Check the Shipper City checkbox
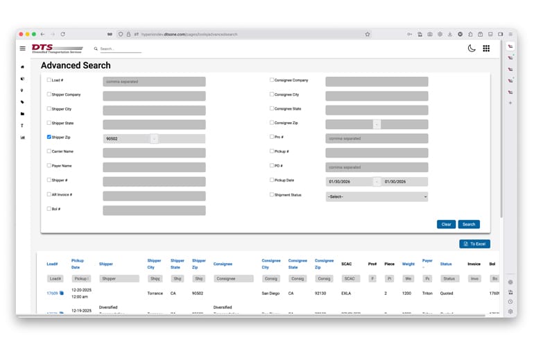Viewport: 534px width, 356px height. pyautogui.click(x=49, y=109)
